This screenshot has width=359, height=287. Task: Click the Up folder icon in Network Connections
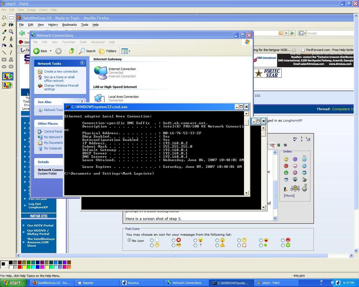(x=72, y=51)
